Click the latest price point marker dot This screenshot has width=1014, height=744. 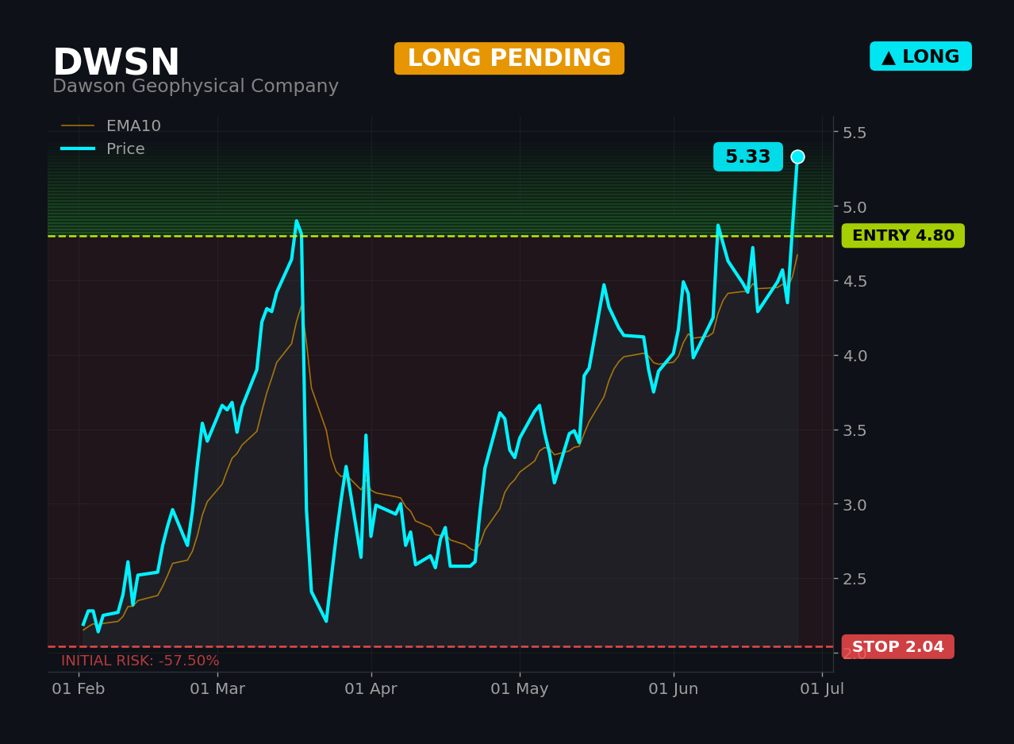point(797,156)
